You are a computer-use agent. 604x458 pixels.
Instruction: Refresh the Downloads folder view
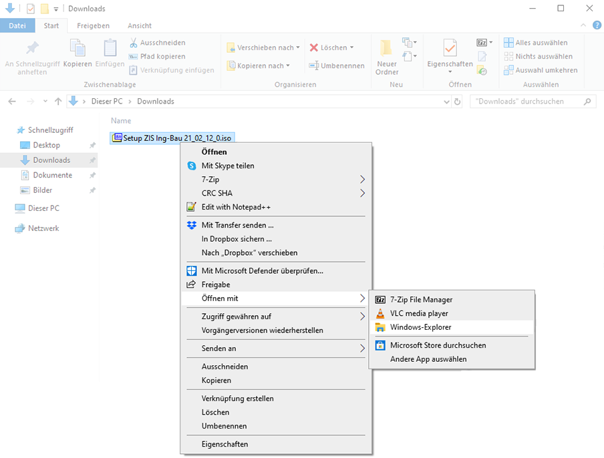point(458,101)
